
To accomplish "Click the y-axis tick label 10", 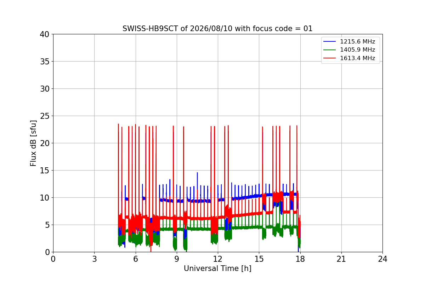I will click(x=45, y=198).
